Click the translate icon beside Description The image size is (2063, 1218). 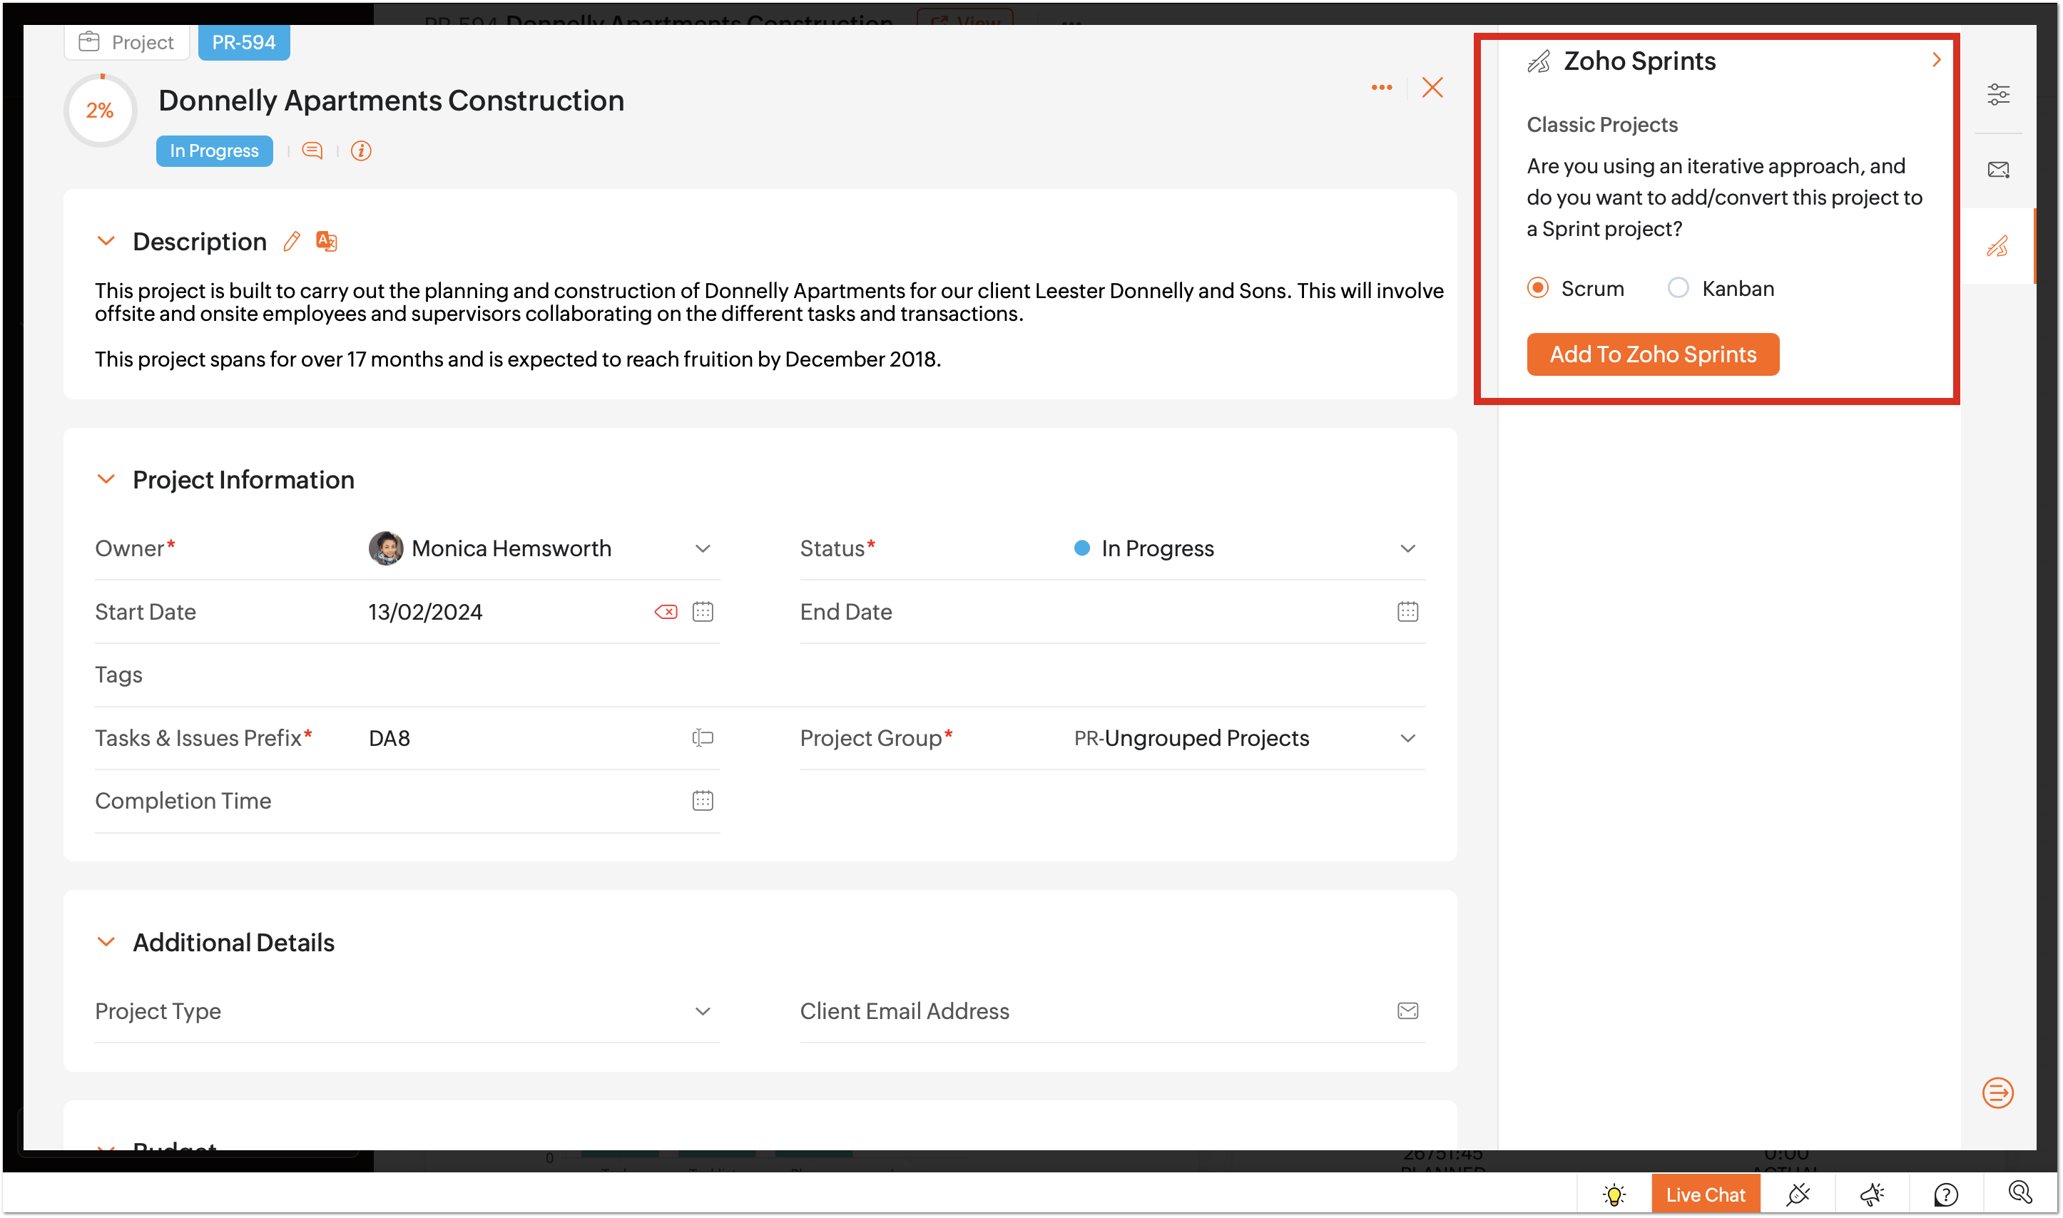tap(326, 241)
